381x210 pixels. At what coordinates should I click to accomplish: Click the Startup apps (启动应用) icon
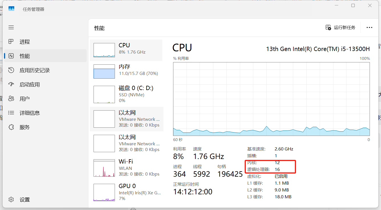tap(11, 84)
